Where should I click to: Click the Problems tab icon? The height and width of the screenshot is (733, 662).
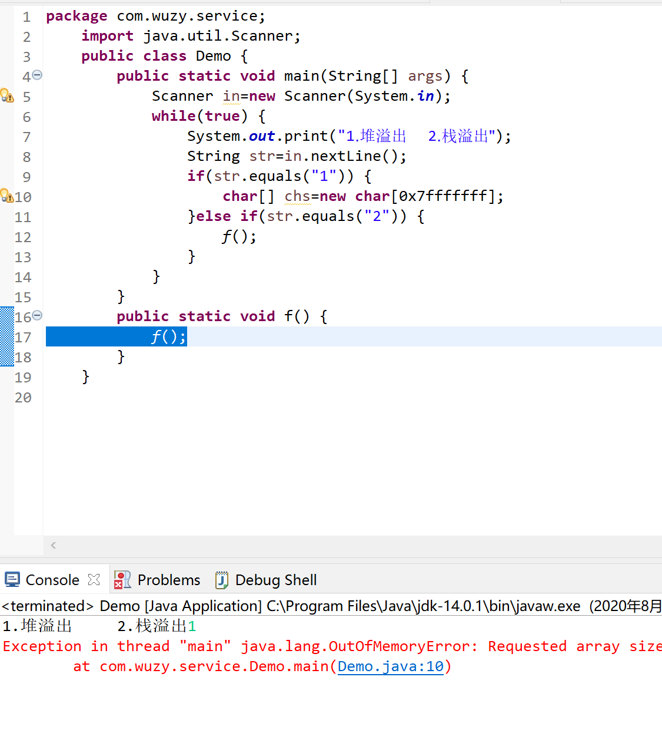click(x=122, y=580)
